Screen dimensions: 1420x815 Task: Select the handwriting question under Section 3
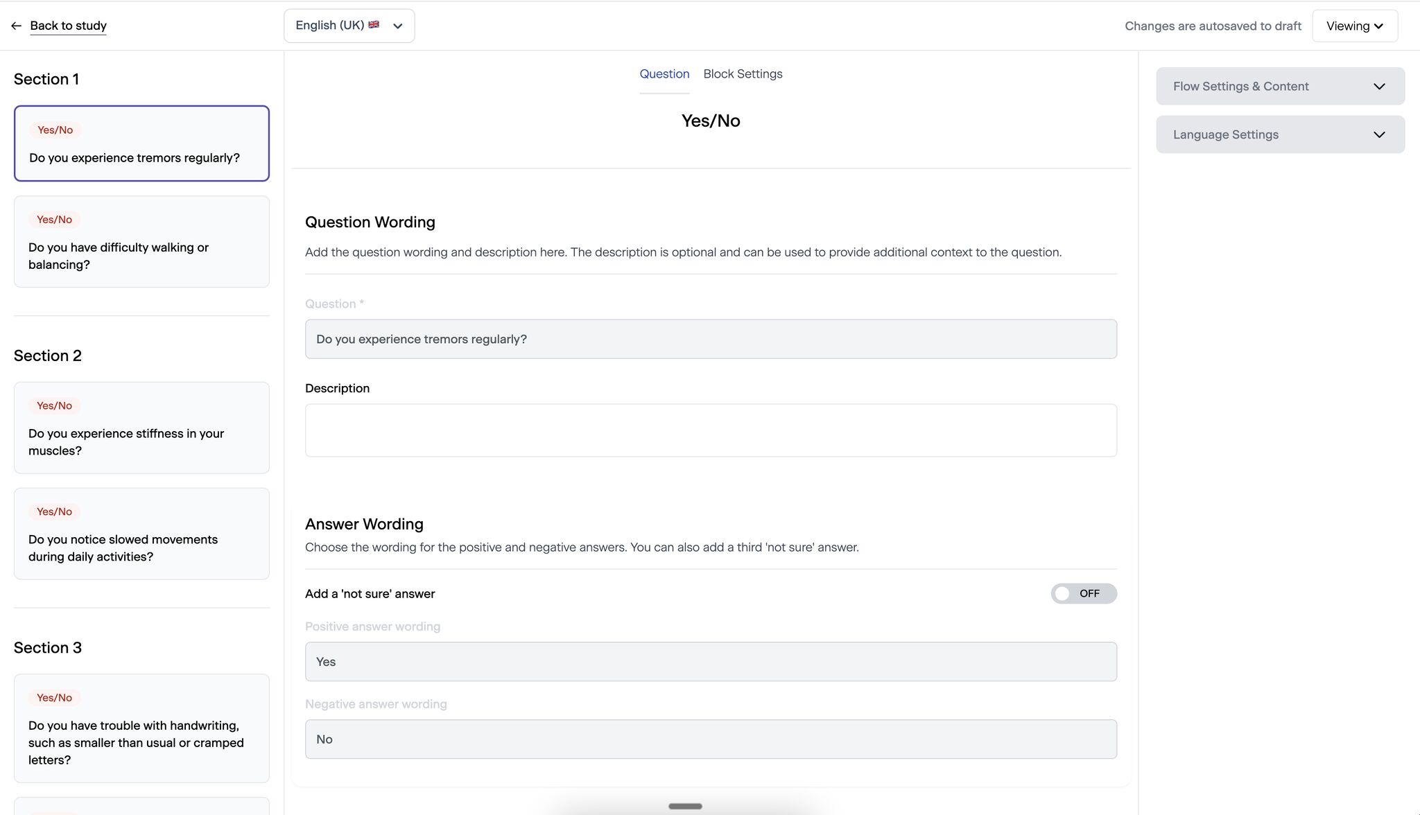pos(141,729)
